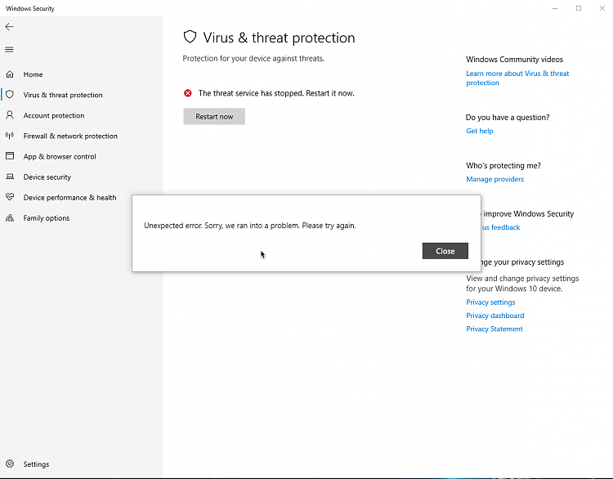Click the back arrow icon

(x=10, y=26)
